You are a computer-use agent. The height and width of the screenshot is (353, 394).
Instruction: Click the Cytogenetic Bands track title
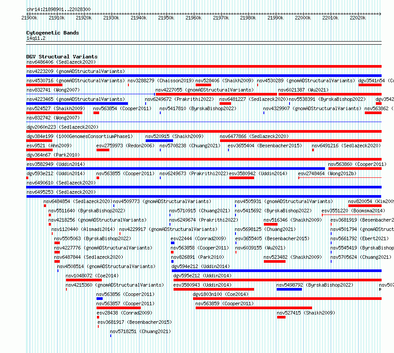coord(53,33)
